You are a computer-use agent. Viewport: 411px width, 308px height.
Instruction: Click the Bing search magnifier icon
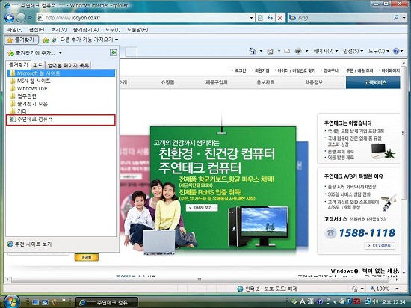point(396,17)
